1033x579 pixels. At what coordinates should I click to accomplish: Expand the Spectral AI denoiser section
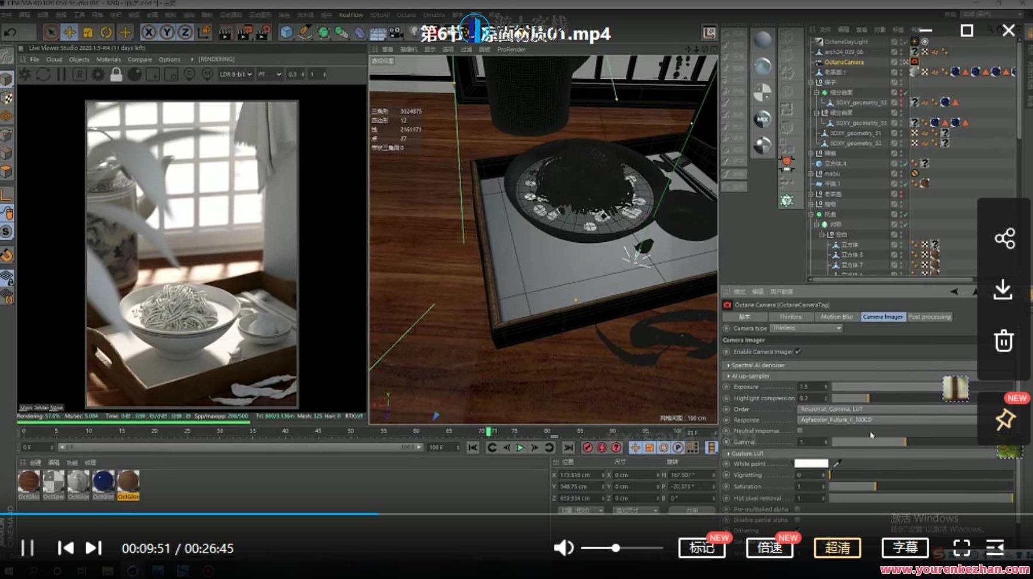tap(729, 364)
